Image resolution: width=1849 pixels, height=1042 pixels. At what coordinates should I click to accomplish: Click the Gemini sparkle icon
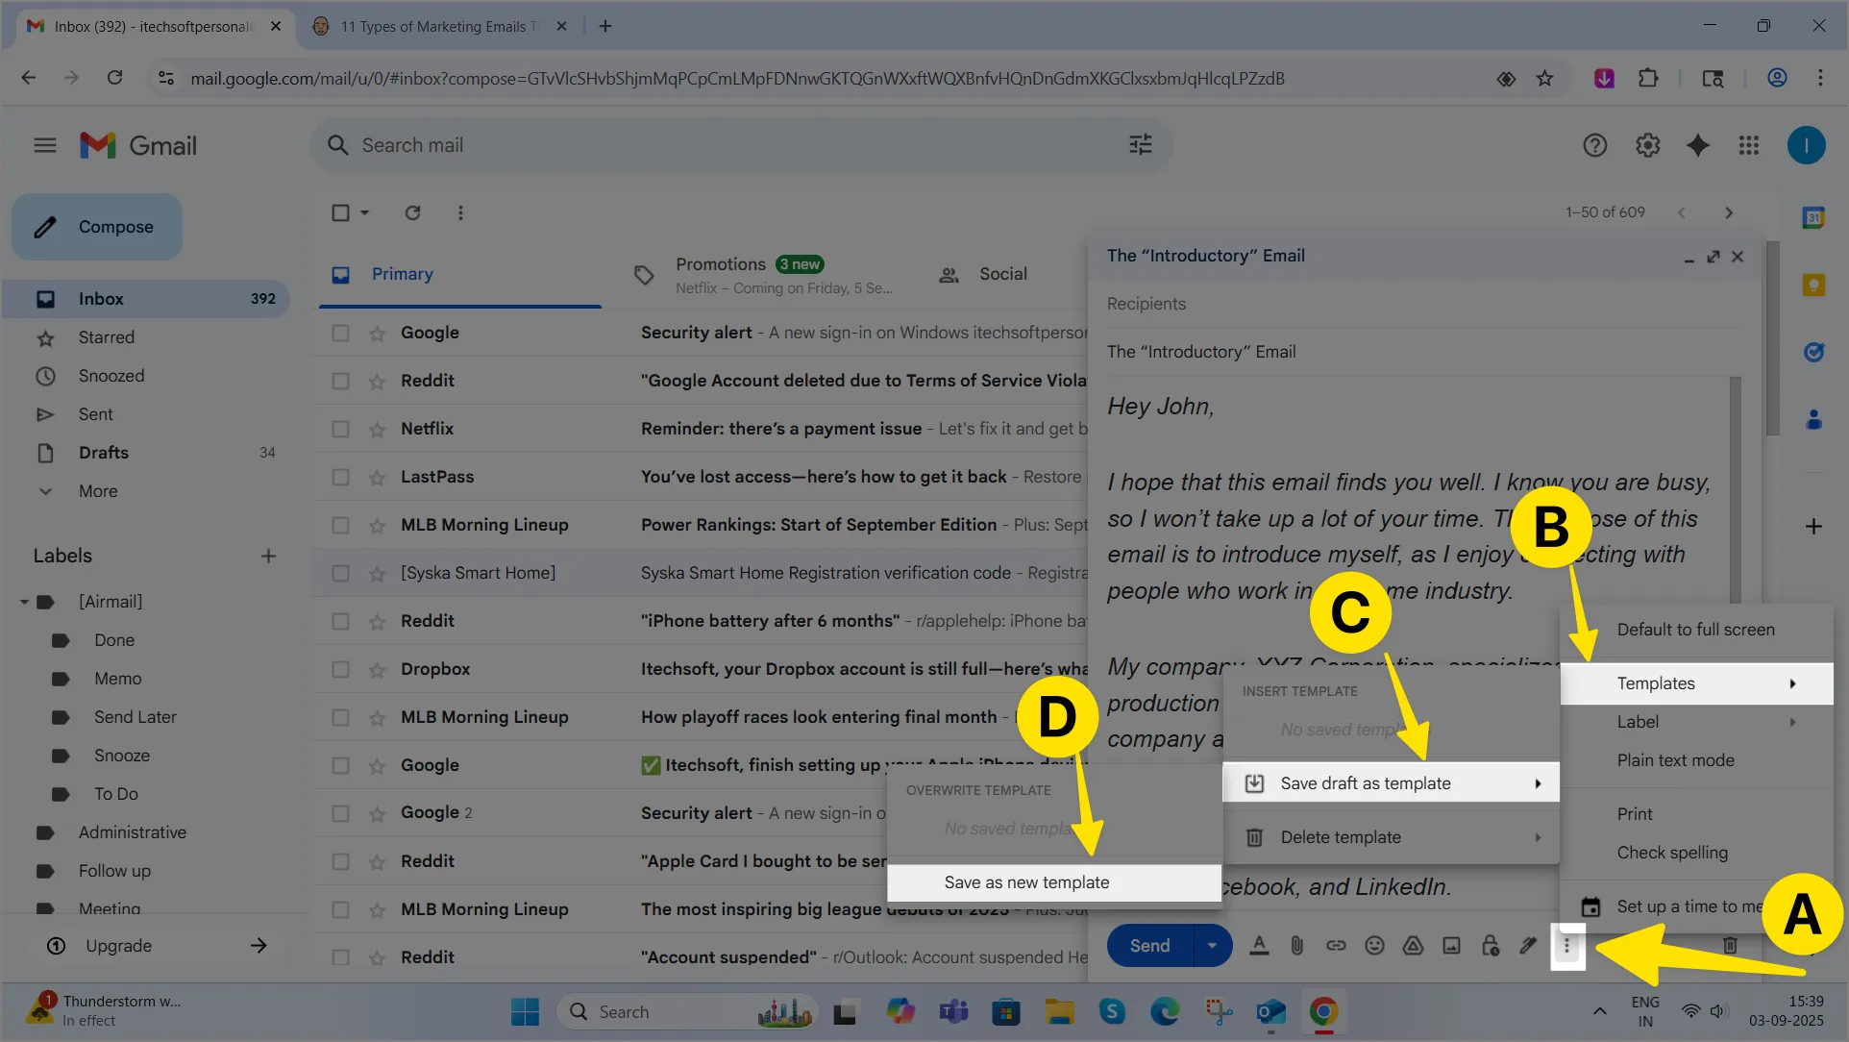pos(1698,145)
